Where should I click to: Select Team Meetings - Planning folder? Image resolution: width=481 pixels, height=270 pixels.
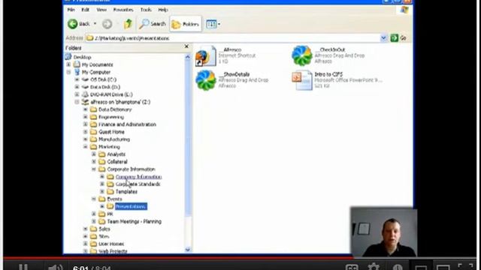(134, 221)
